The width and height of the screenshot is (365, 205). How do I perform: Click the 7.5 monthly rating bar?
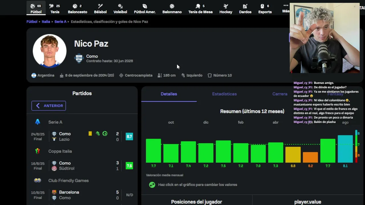click(x=223, y=151)
